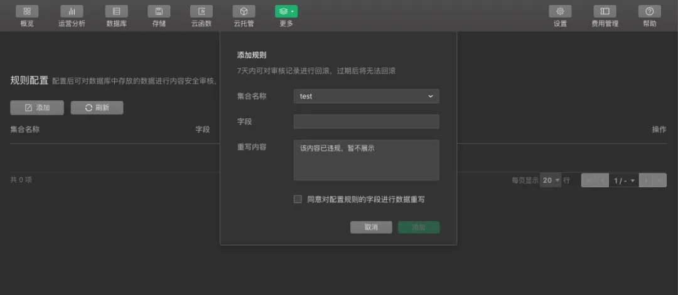Click the 添加规则 dialog title
Viewport: 678px width, 295px height.
pyautogui.click(x=252, y=55)
